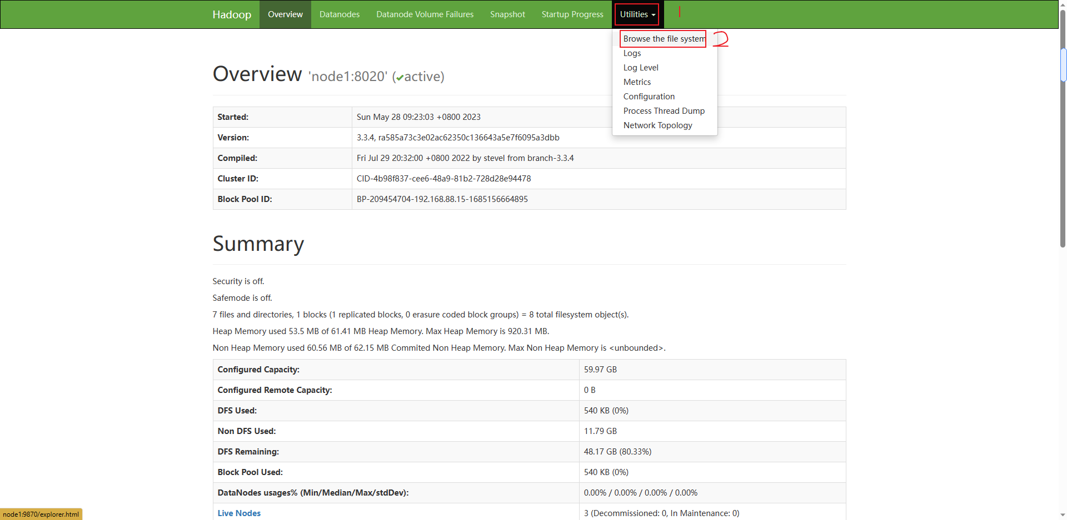The width and height of the screenshot is (1067, 520).
Task: Click the status bar URL explorer.html
Action: coord(41,514)
